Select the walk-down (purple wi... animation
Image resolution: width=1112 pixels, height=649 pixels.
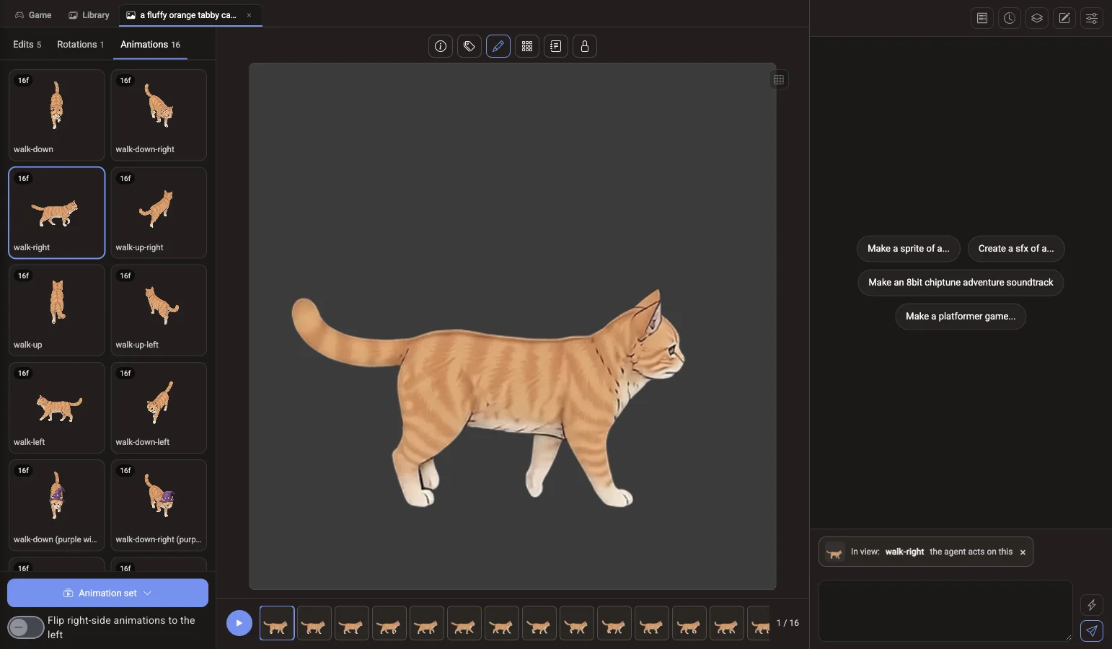click(57, 505)
